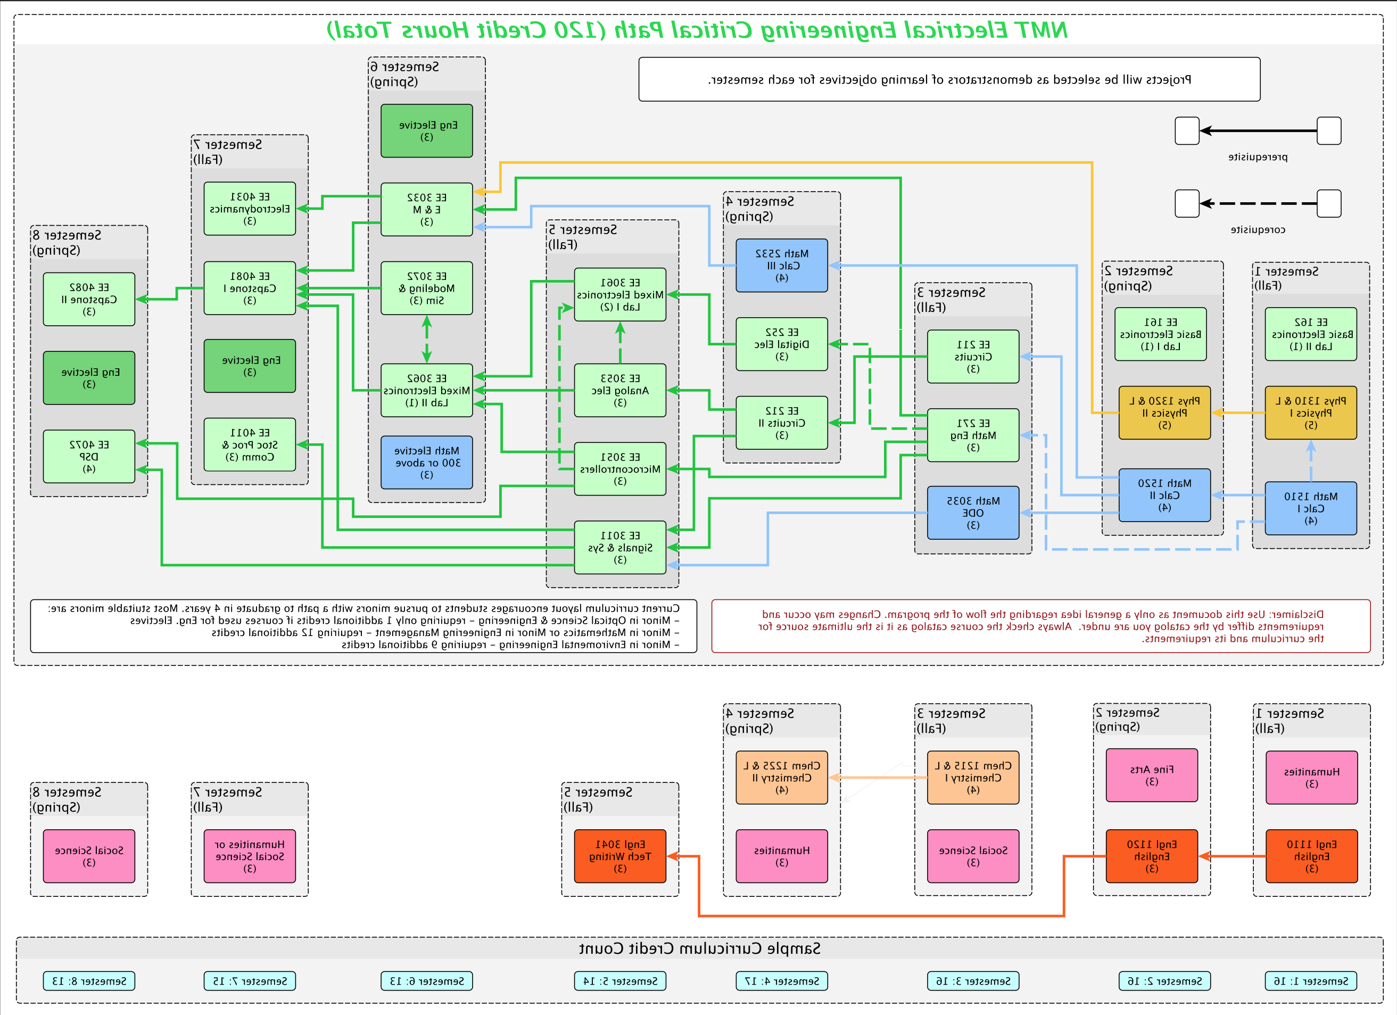Click the EE 4081 Capstone I box
The width and height of the screenshot is (1397, 1015).
pos(250,288)
